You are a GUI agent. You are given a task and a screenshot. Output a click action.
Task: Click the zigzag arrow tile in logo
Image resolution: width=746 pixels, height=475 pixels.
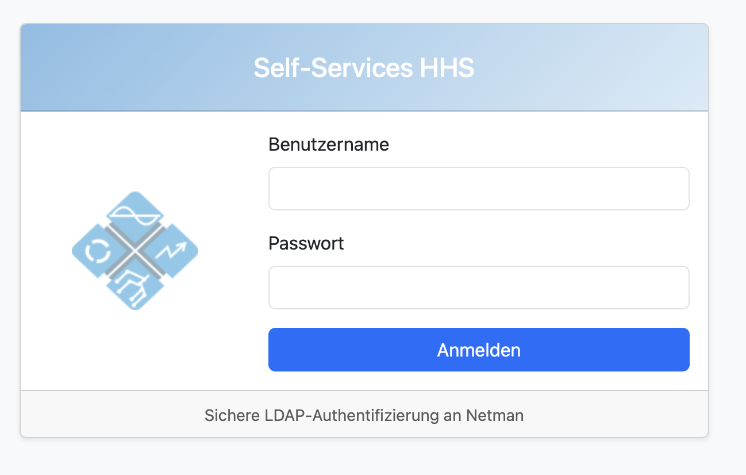[x=173, y=251]
